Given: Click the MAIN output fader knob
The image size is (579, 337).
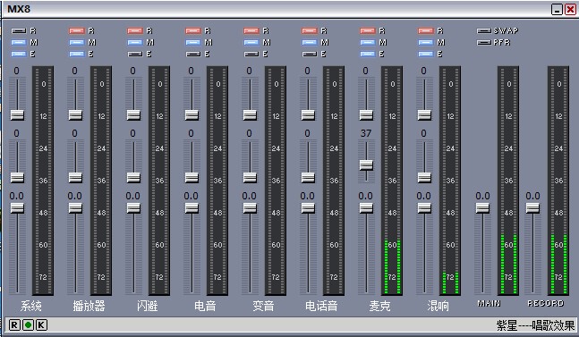Looking at the screenshot, I should click(x=482, y=208).
